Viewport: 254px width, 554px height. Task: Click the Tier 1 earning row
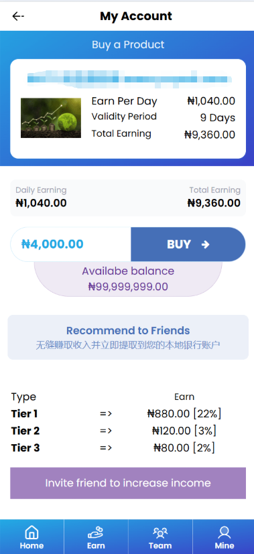click(x=117, y=413)
